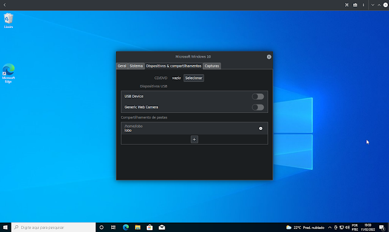The width and height of the screenshot is (389, 232).
Task: Open the Boxes three-dot menu
Action: coord(363,5)
